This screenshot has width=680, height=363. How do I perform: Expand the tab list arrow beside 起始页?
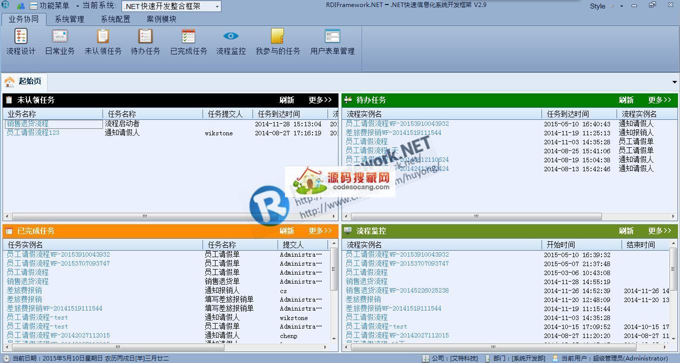pos(674,82)
